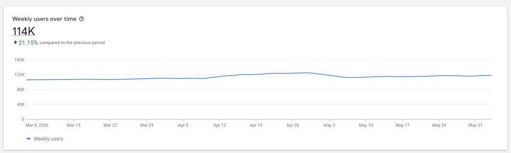Image resolution: width=511 pixels, height=153 pixels.
Task: Click the Mar 22 axis date
Action: click(110, 125)
